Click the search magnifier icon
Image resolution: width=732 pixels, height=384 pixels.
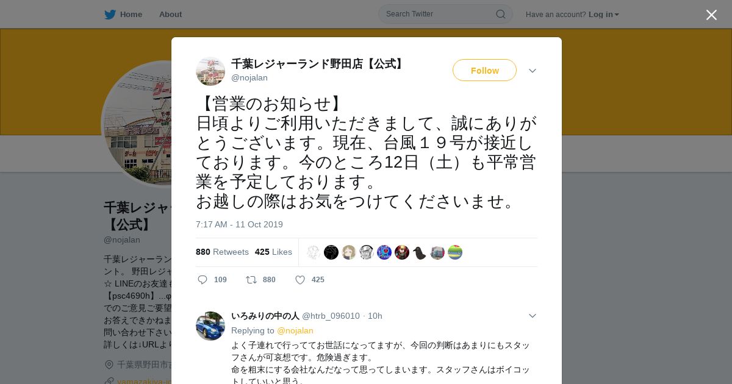[x=500, y=14]
